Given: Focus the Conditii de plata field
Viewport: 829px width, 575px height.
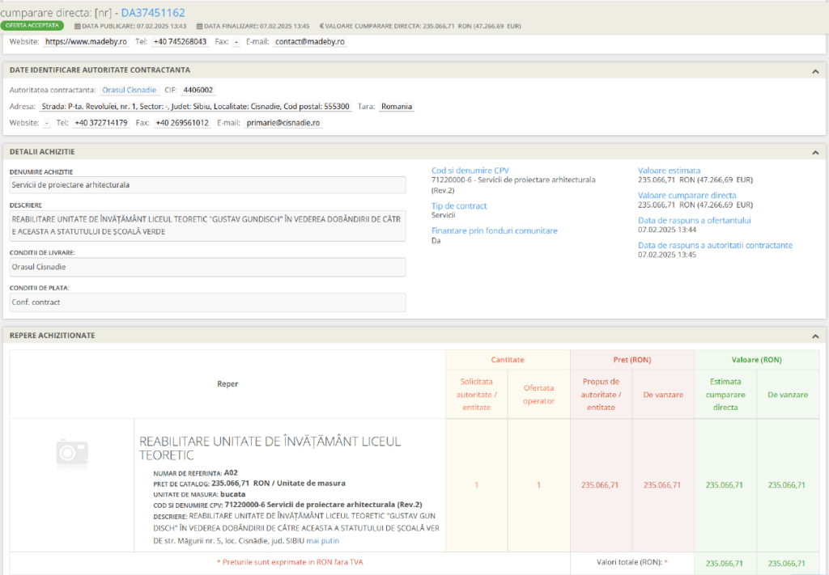Looking at the screenshot, I should click(207, 302).
